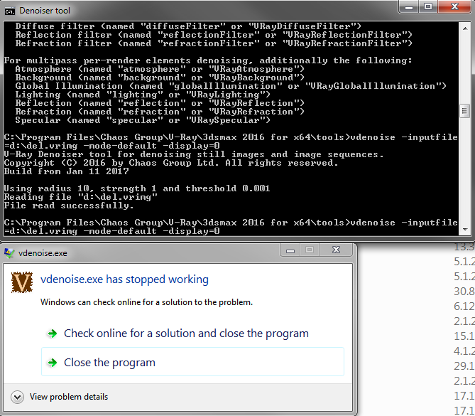This screenshot has width=475, height=416.
Task: Close the vdenoise.exe error dialog
Action: [336, 250]
